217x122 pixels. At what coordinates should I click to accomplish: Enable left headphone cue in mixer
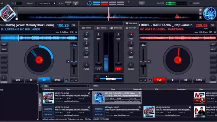(98, 69)
